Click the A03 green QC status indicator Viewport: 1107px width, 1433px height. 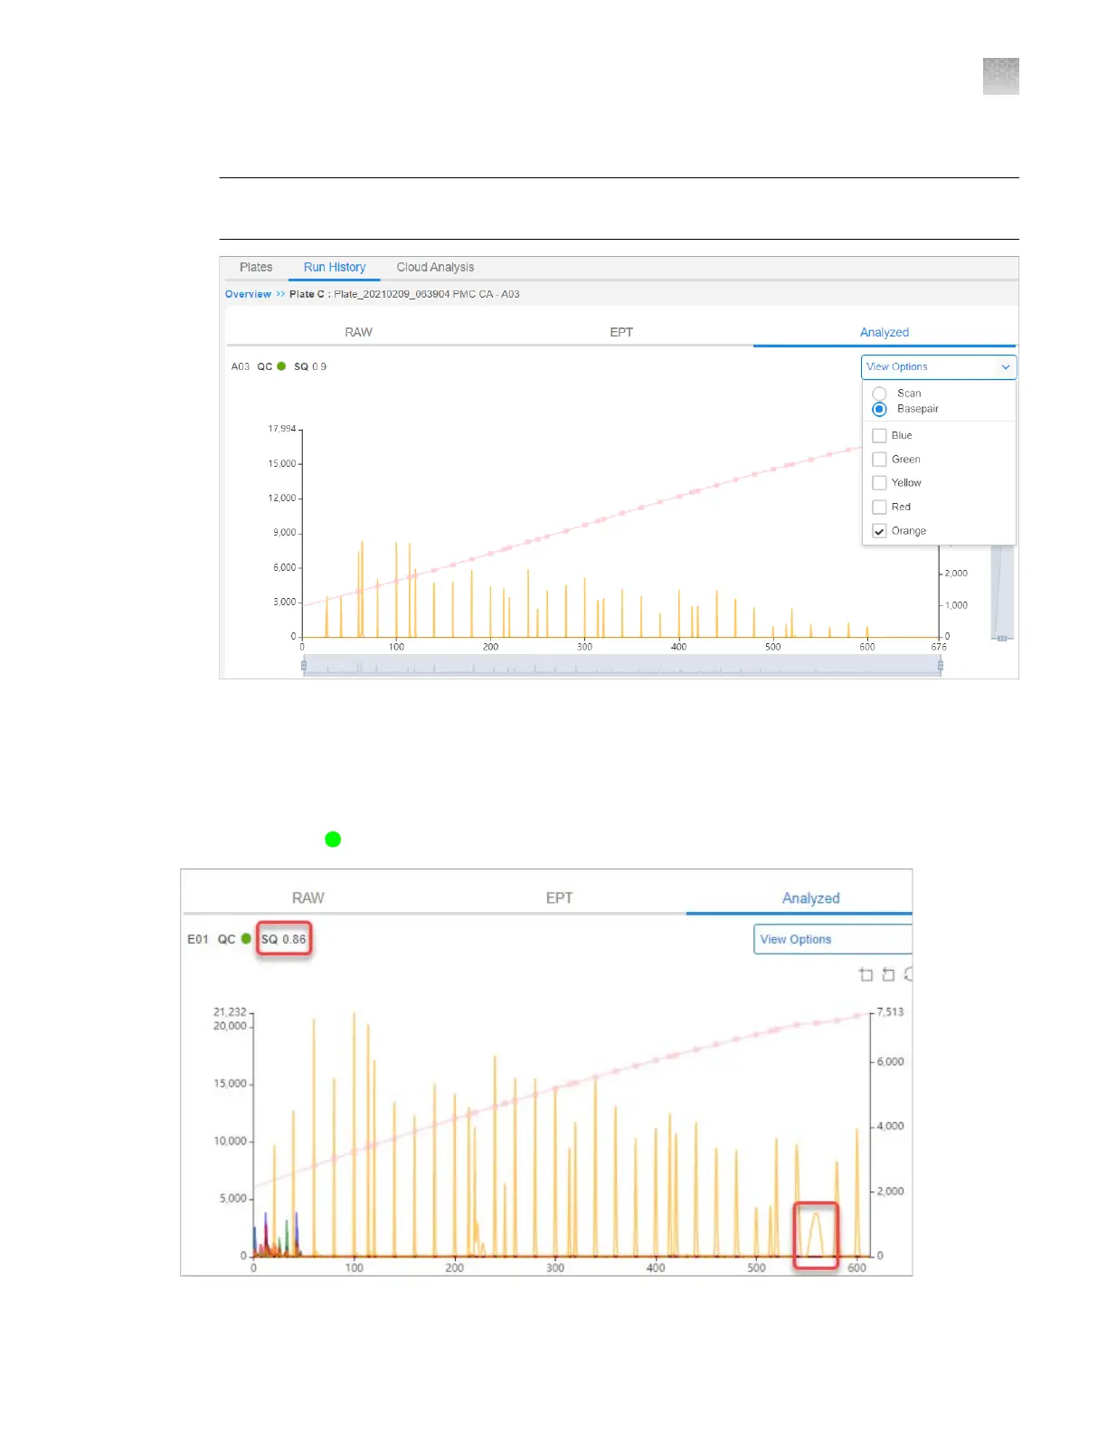(281, 366)
